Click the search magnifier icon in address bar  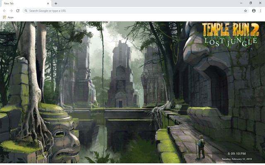26,11
